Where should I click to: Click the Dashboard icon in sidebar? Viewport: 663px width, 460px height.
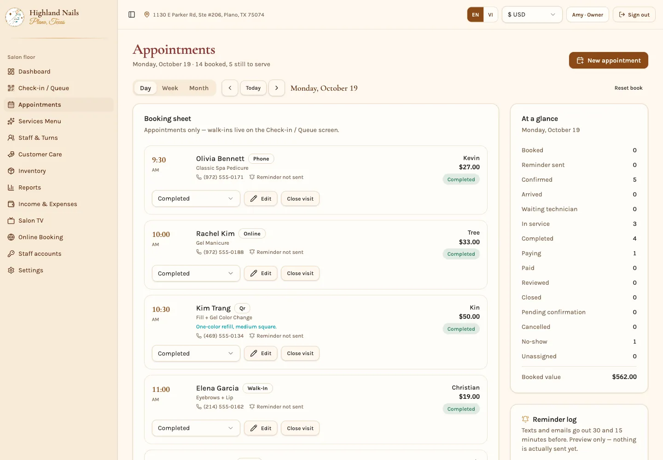point(11,72)
